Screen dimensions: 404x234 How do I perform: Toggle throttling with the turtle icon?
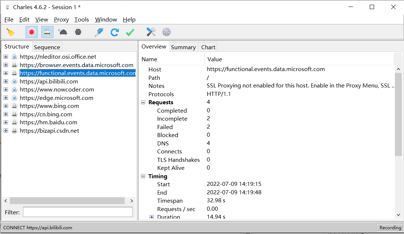[x=63, y=32]
